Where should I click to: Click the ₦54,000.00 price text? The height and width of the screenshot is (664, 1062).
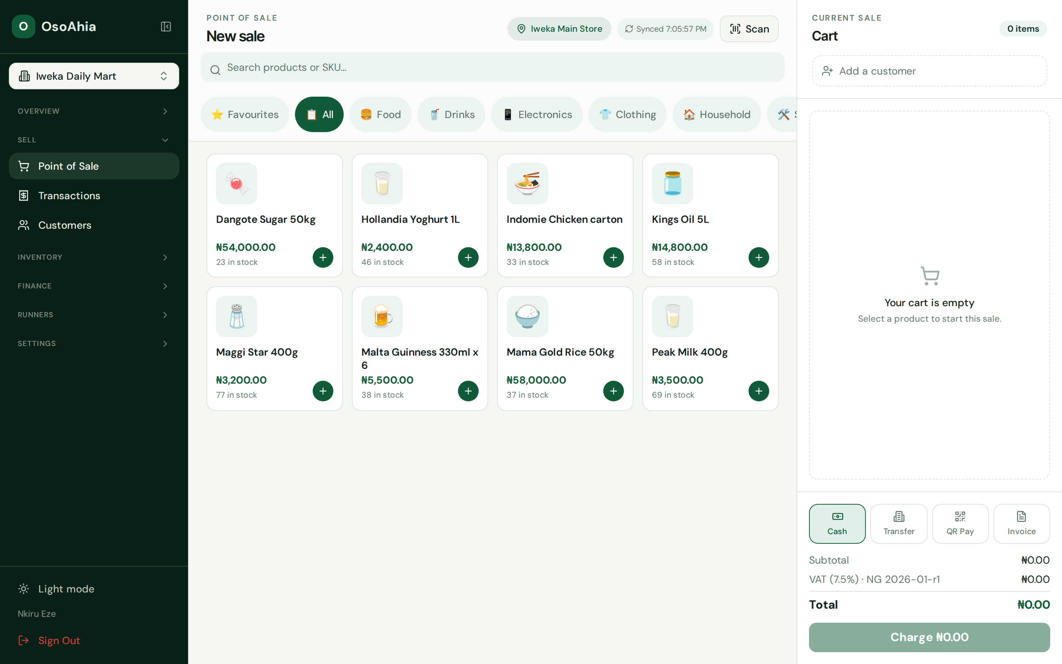[x=246, y=247]
